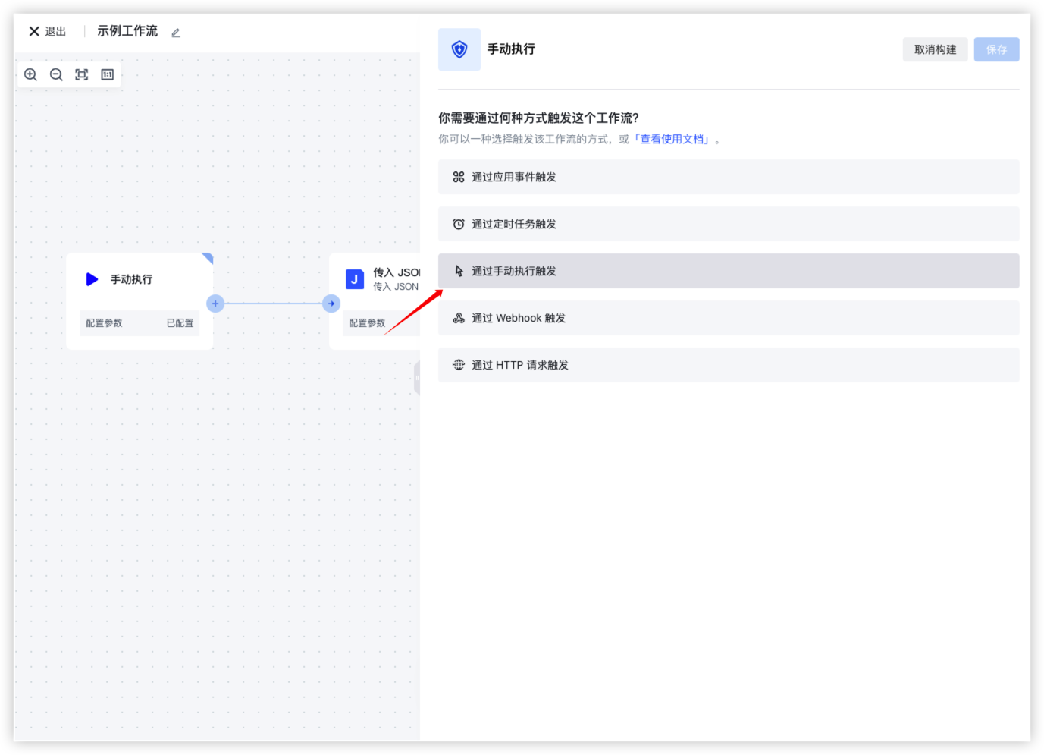
Task: Open the 查看使用文档 documentation link
Action: 672,140
